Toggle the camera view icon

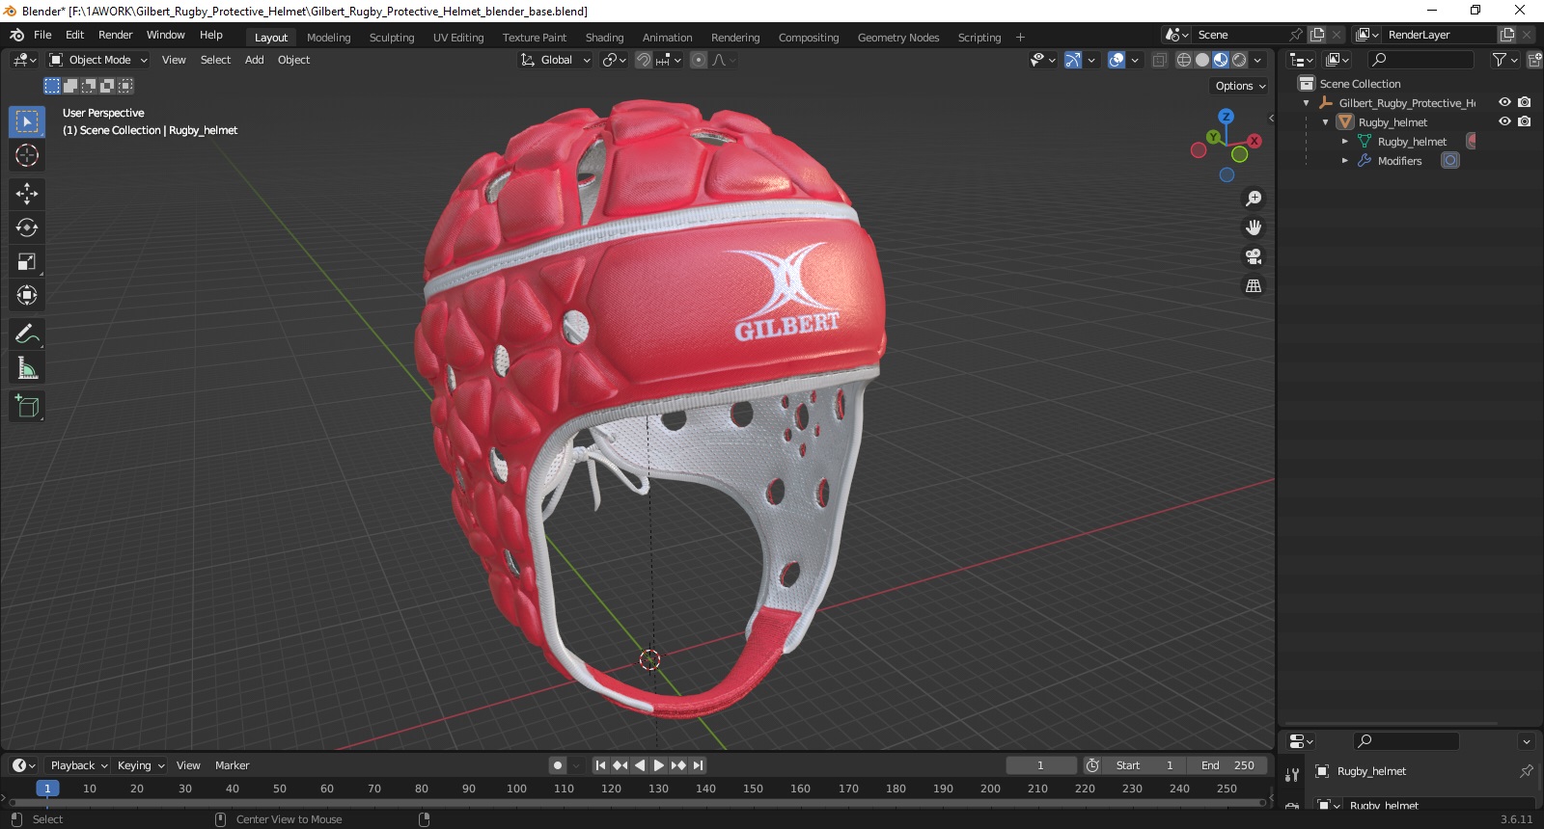pyautogui.click(x=1254, y=256)
